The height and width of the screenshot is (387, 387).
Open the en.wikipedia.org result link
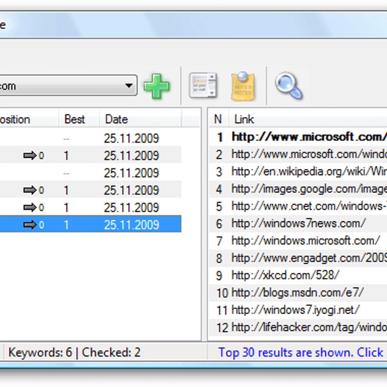(x=309, y=172)
